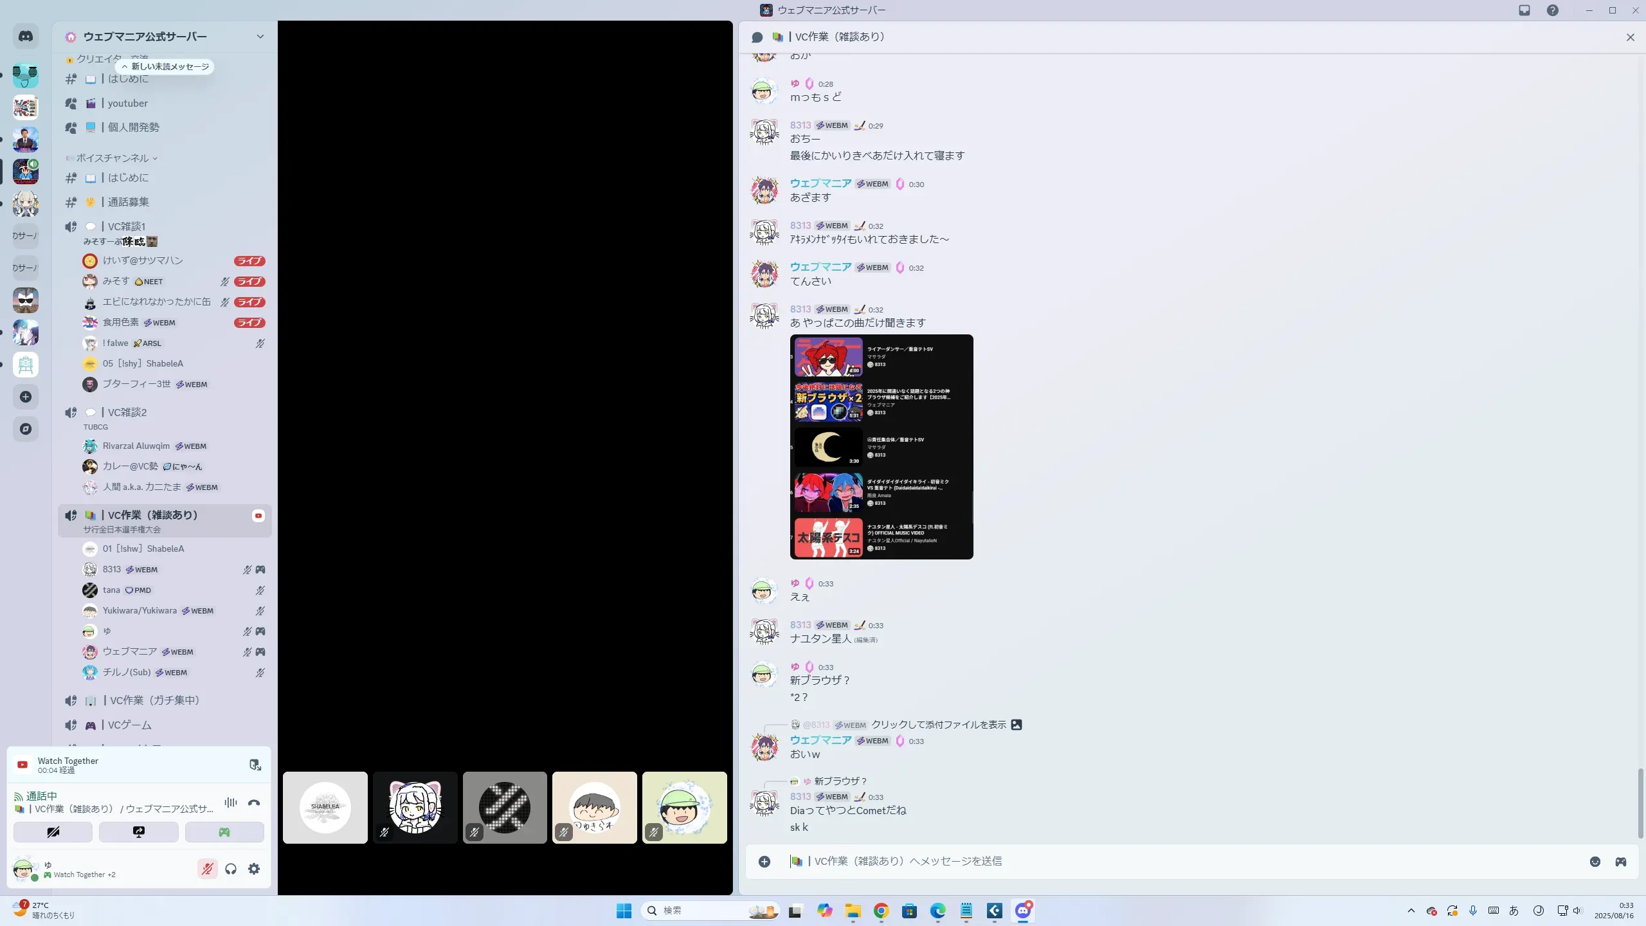Click クリックして添付ファイルを表示 reply link
This screenshot has width=1646, height=926.
(x=938, y=725)
